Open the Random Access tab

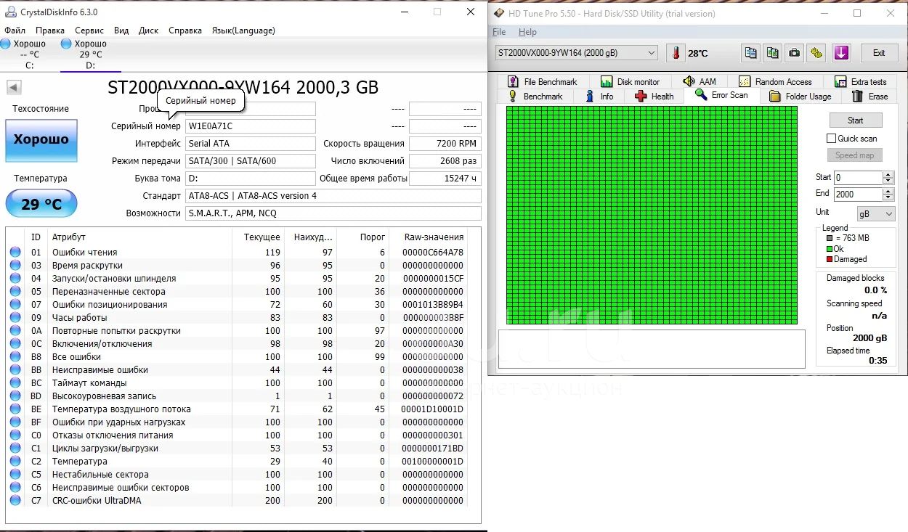tap(775, 82)
